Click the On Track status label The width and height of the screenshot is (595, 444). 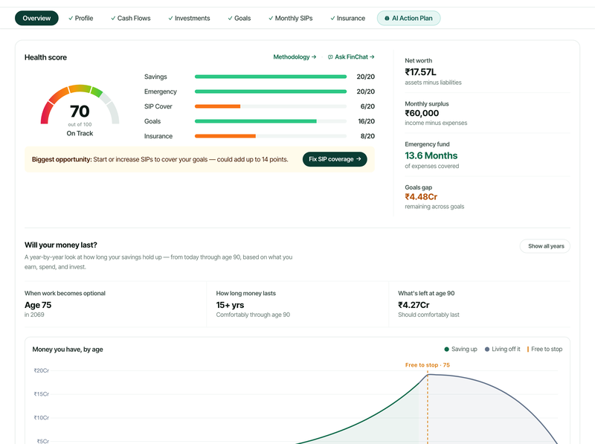(80, 133)
